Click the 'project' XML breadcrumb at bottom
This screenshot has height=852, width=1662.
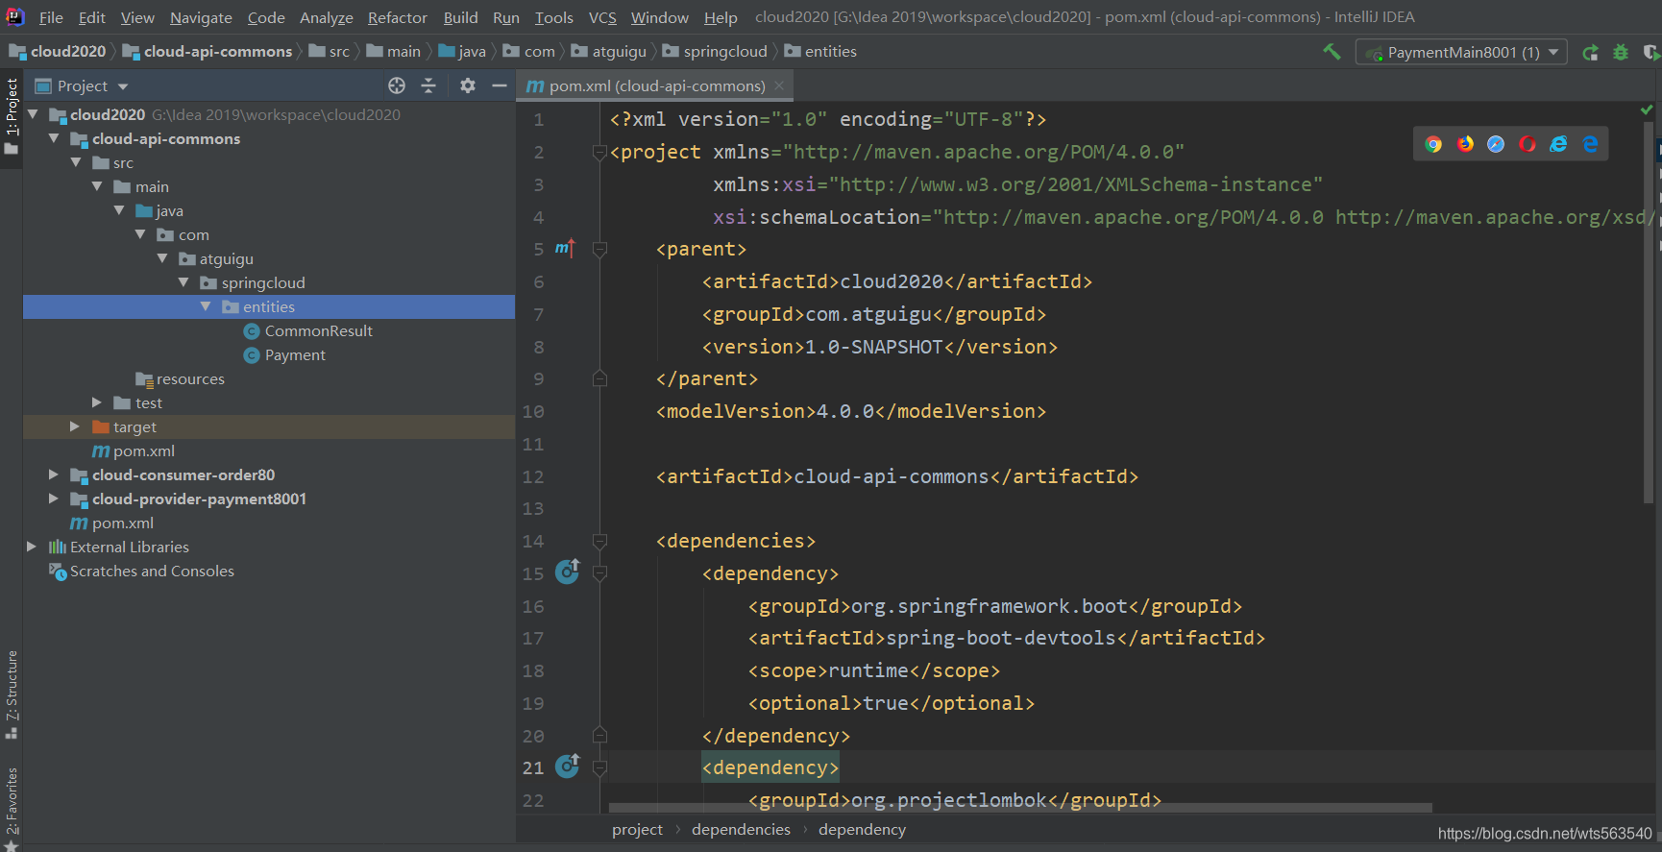coord(637,829)
